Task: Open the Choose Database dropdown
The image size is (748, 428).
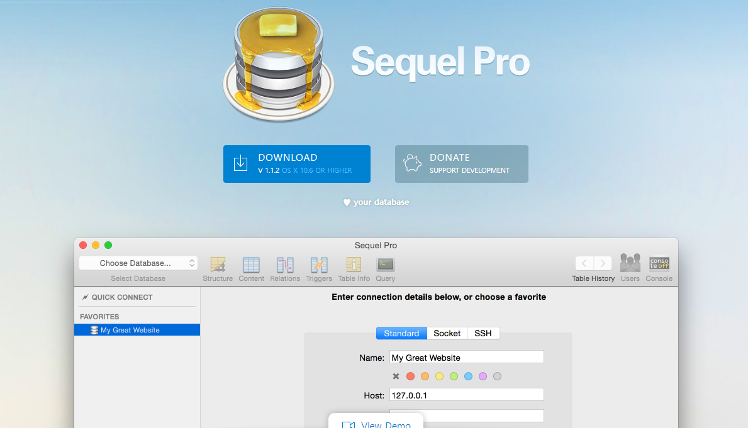Action: point(138,263)
